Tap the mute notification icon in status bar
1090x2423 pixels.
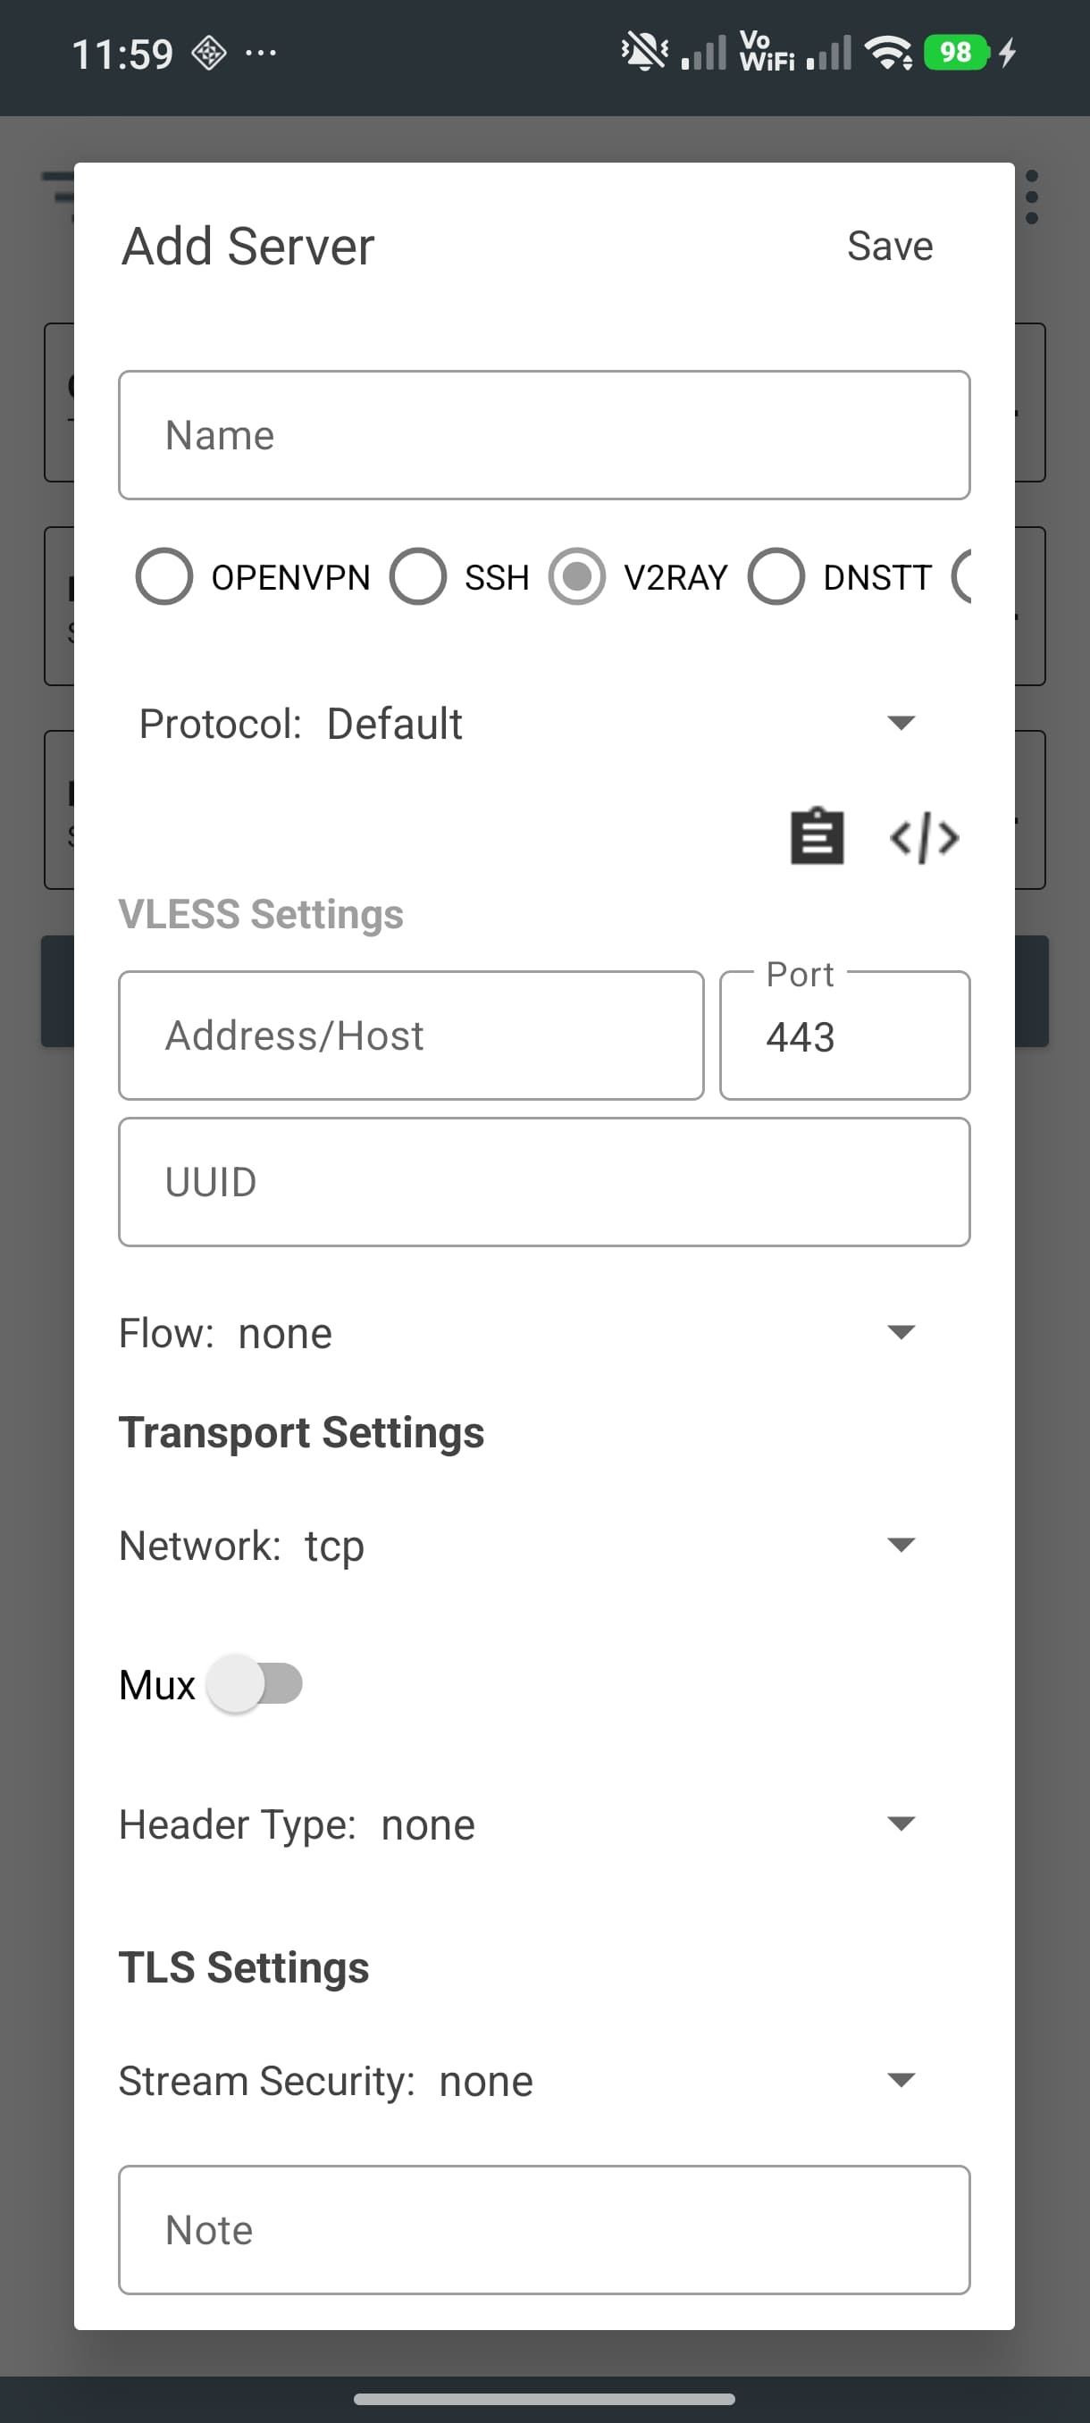643,52
